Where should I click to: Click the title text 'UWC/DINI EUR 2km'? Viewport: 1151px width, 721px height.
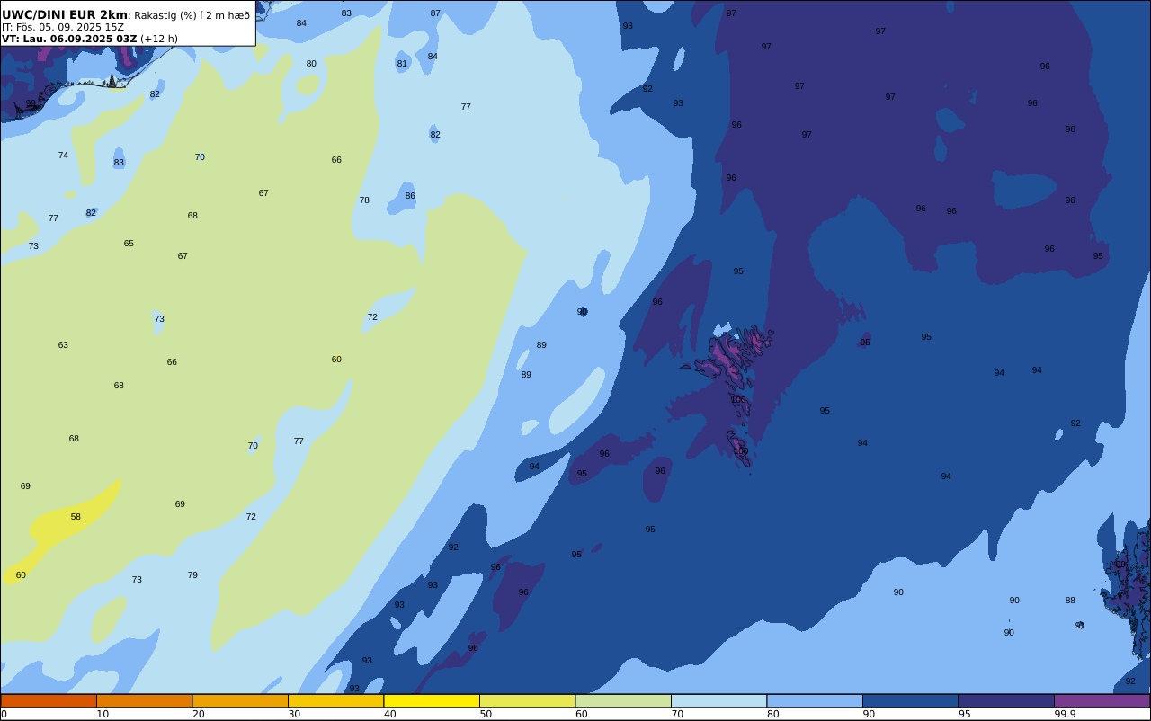tap(65, 15)
